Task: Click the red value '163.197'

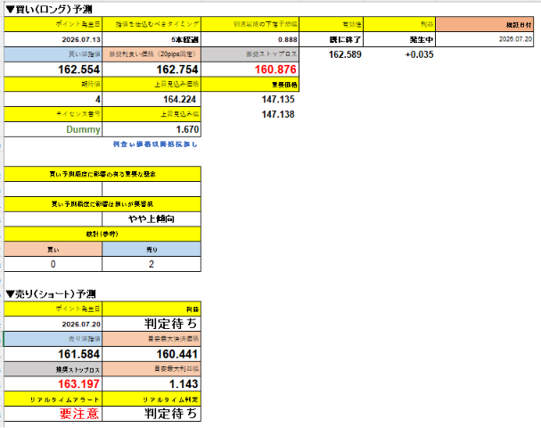Action: (53, 383)
